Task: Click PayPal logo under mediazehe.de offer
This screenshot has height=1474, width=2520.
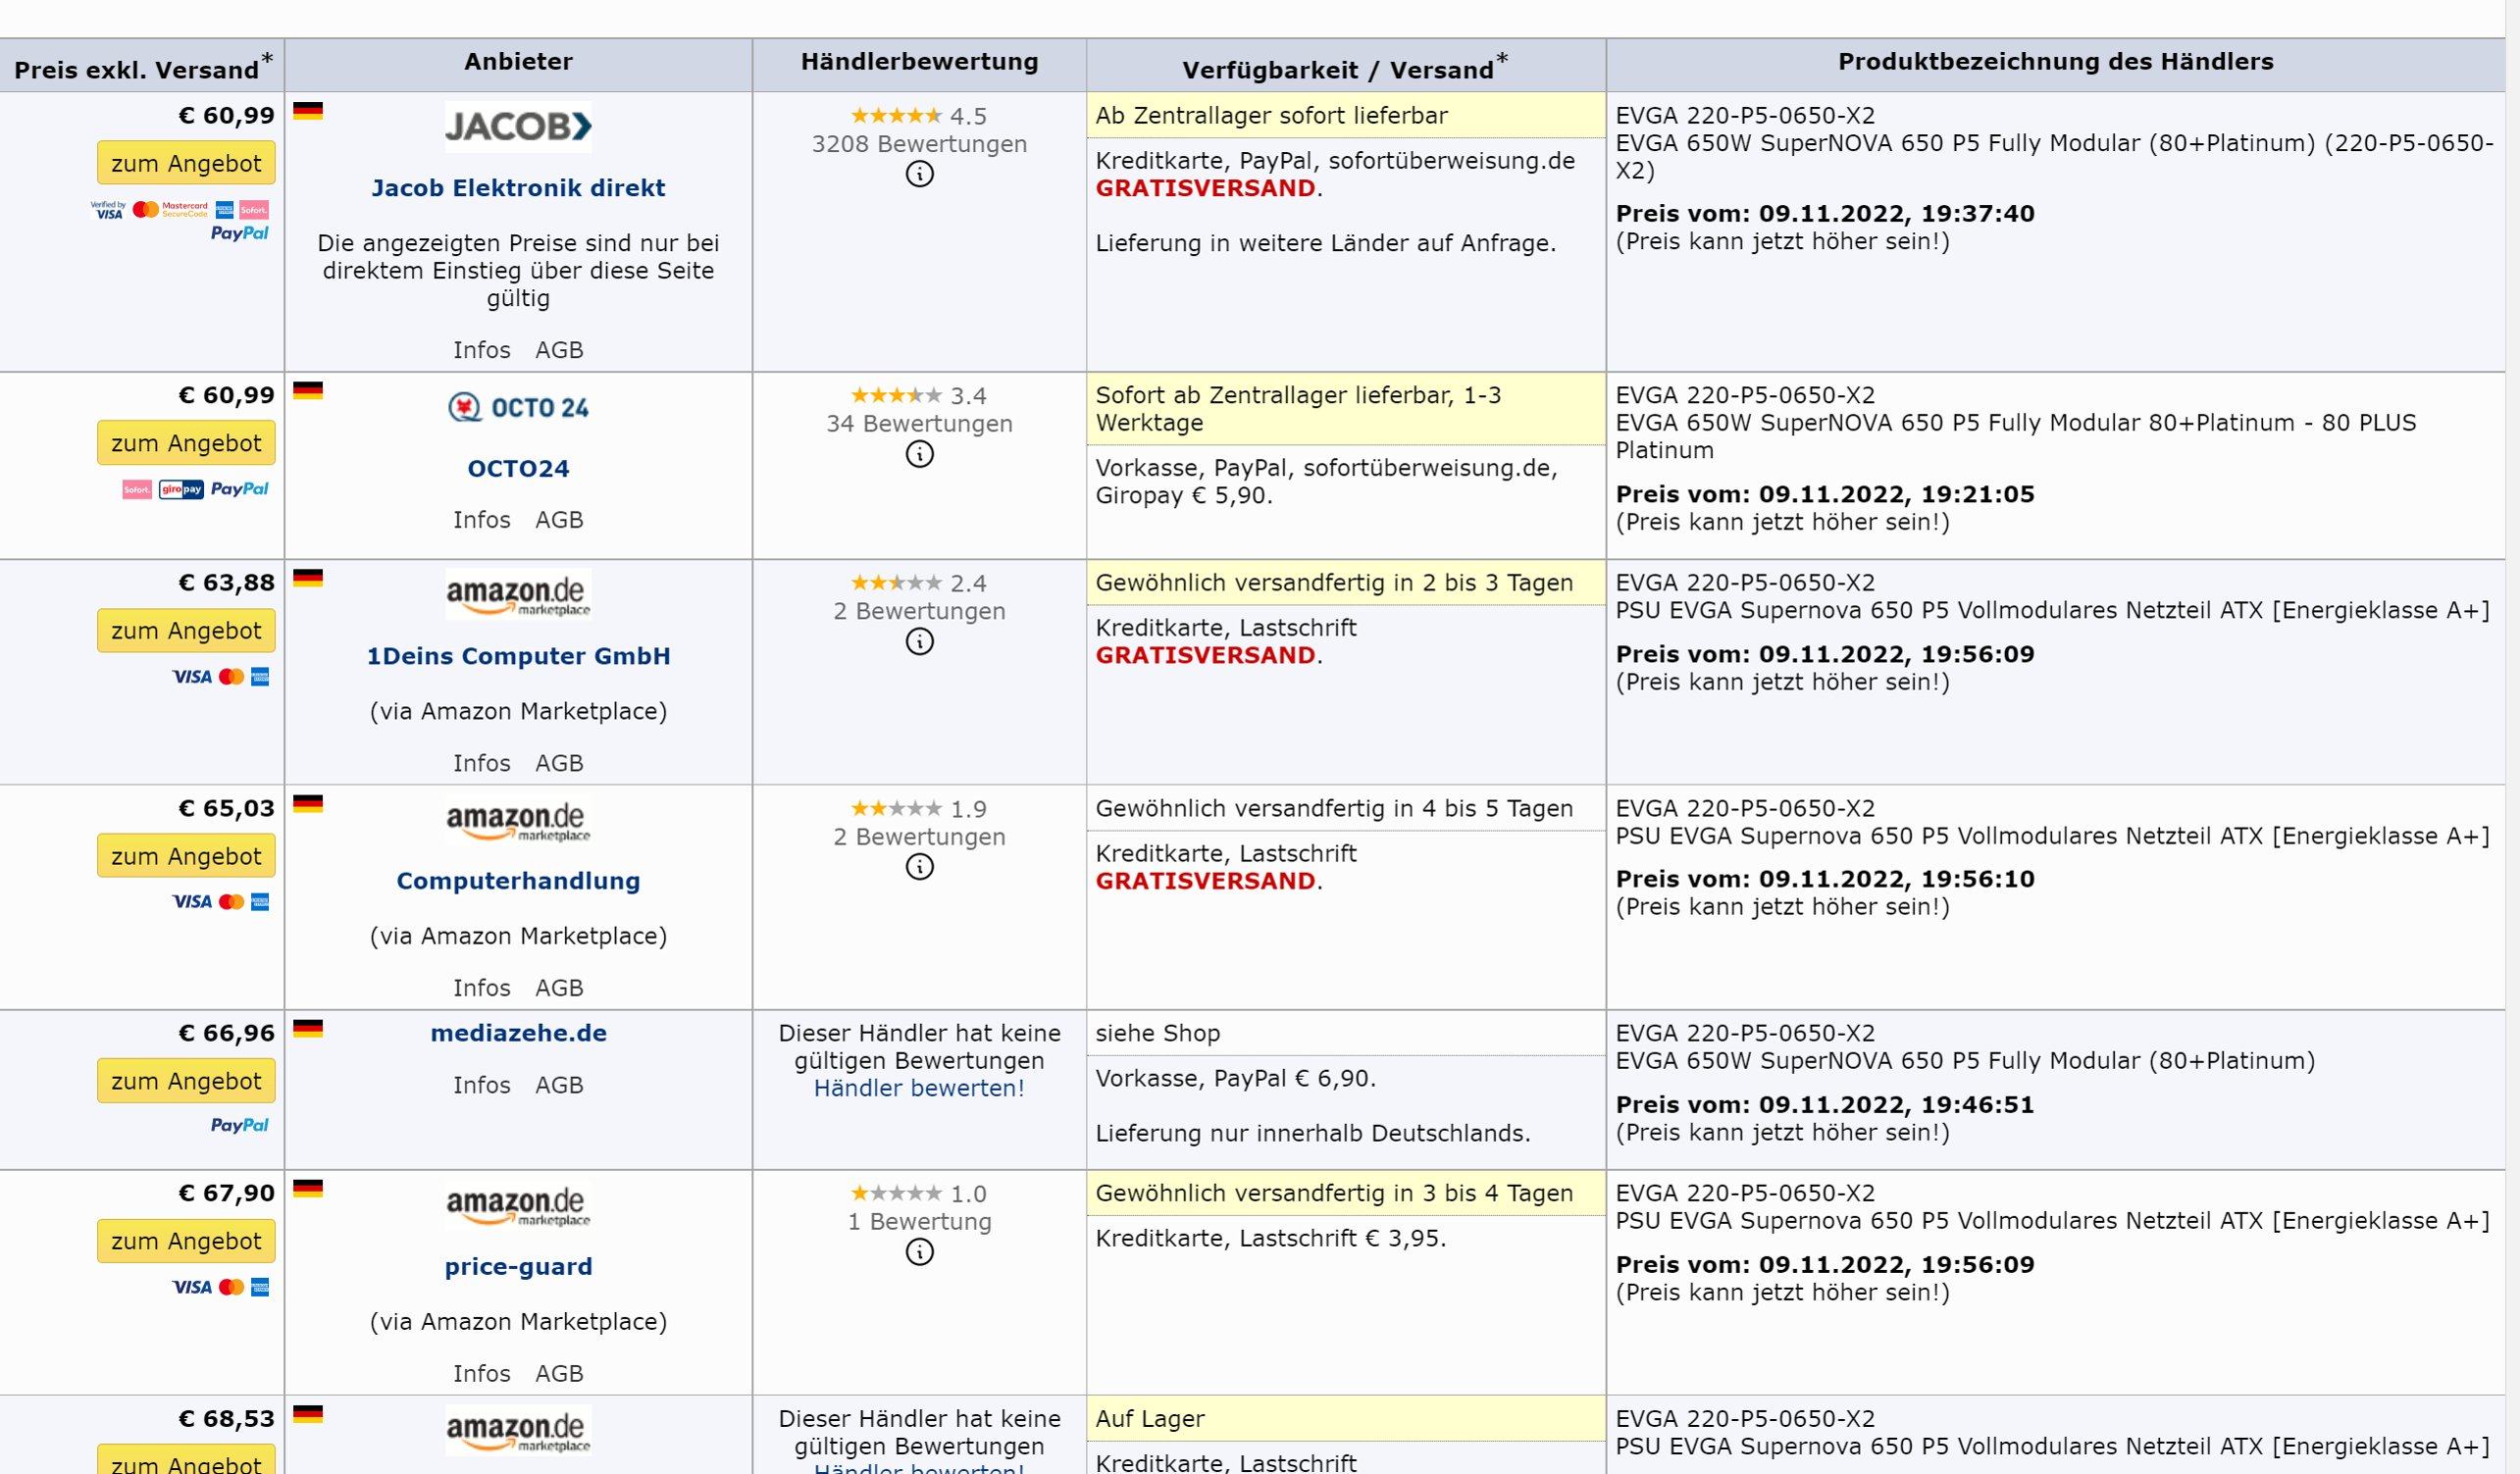Action: (240, 1125)
